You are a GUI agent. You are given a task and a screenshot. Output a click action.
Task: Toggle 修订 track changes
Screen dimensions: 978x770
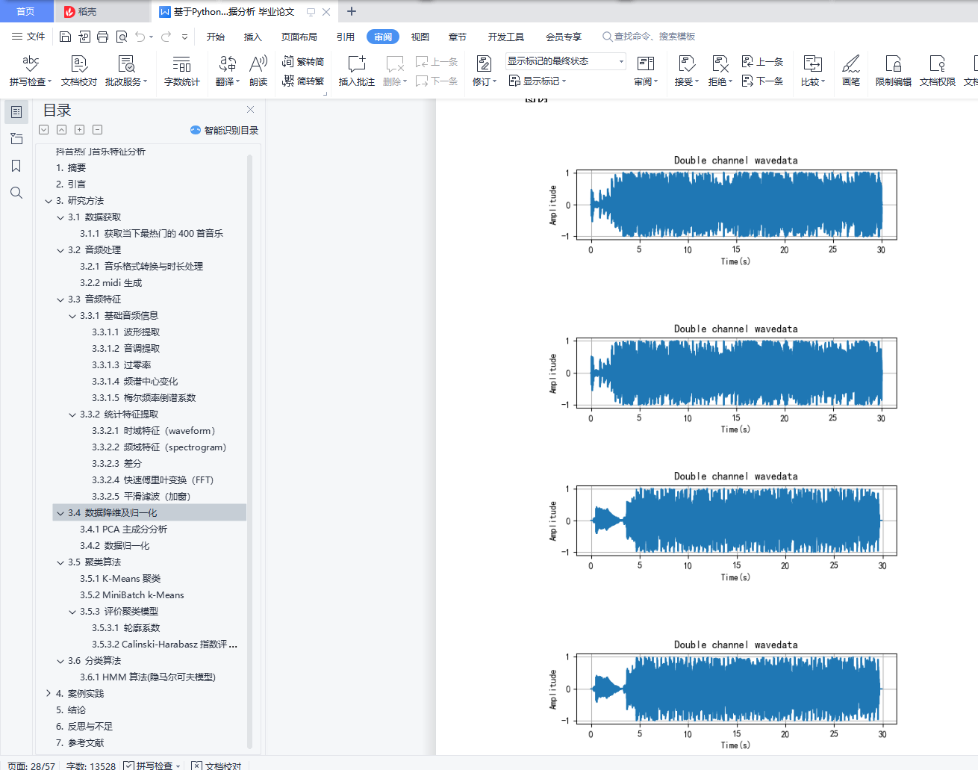pyautogui.click(x=484, y=71)
